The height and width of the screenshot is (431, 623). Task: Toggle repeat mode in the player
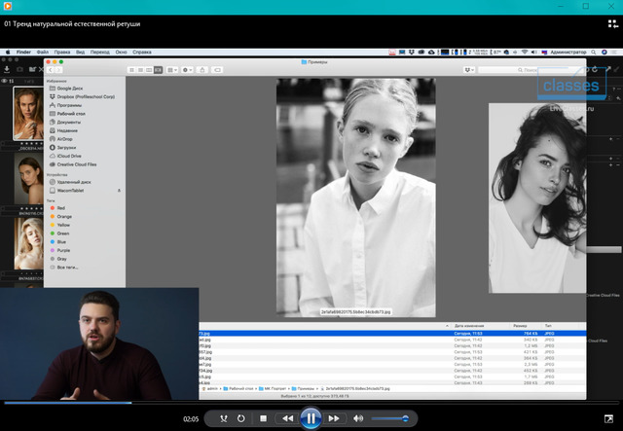coord(240,418)
